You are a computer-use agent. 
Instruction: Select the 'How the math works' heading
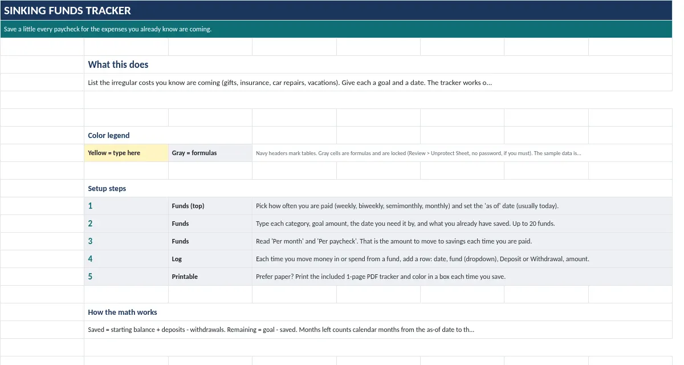[x=378, y=312]
